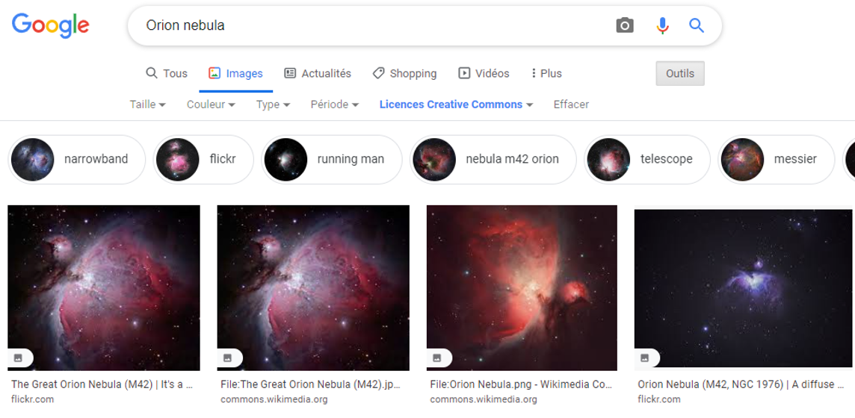855x418 pixels.
Task: Open the Type filter dropdown
Action: pyautogui.click(x=273, y=104)
